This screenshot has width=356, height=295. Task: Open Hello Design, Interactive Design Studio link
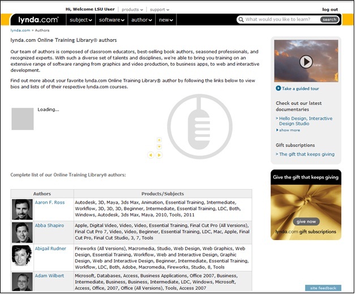(x=306, y=121)
